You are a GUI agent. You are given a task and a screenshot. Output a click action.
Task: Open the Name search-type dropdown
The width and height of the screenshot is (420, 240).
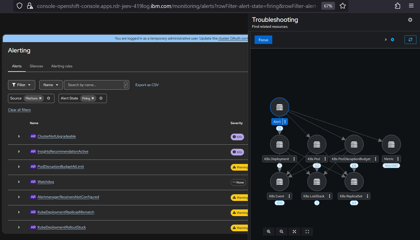[x=51, y=85]
